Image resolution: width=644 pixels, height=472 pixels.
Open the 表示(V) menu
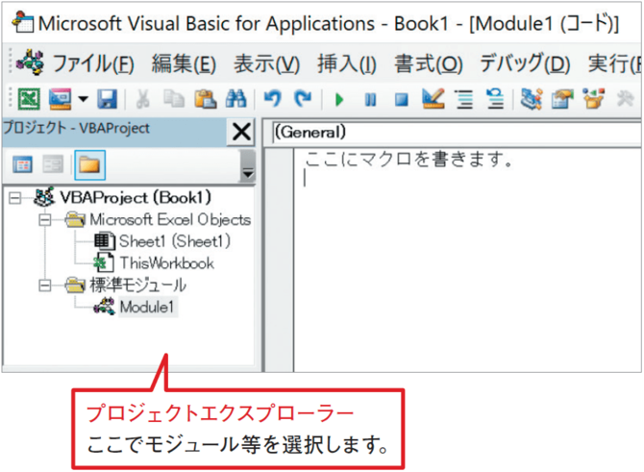click(x=266, y=63)
